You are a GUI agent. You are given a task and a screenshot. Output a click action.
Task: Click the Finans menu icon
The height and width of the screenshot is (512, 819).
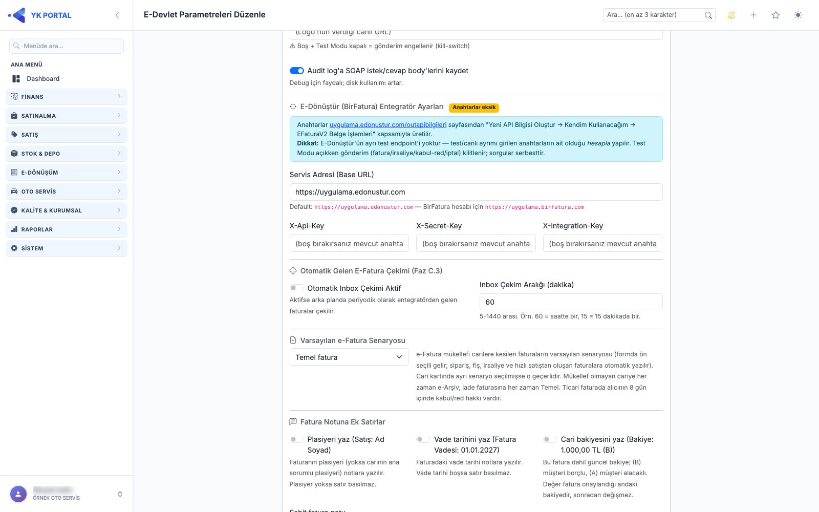[x=14, y=97]
